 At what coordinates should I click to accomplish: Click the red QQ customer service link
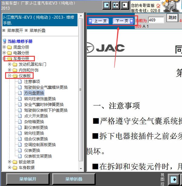(x=158, y=5)
